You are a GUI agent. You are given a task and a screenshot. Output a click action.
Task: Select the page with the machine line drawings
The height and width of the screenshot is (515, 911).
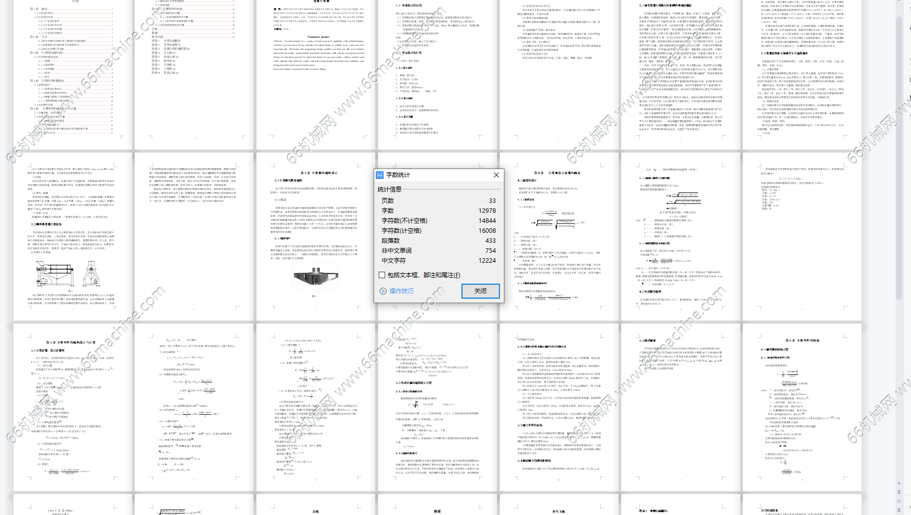73,237
